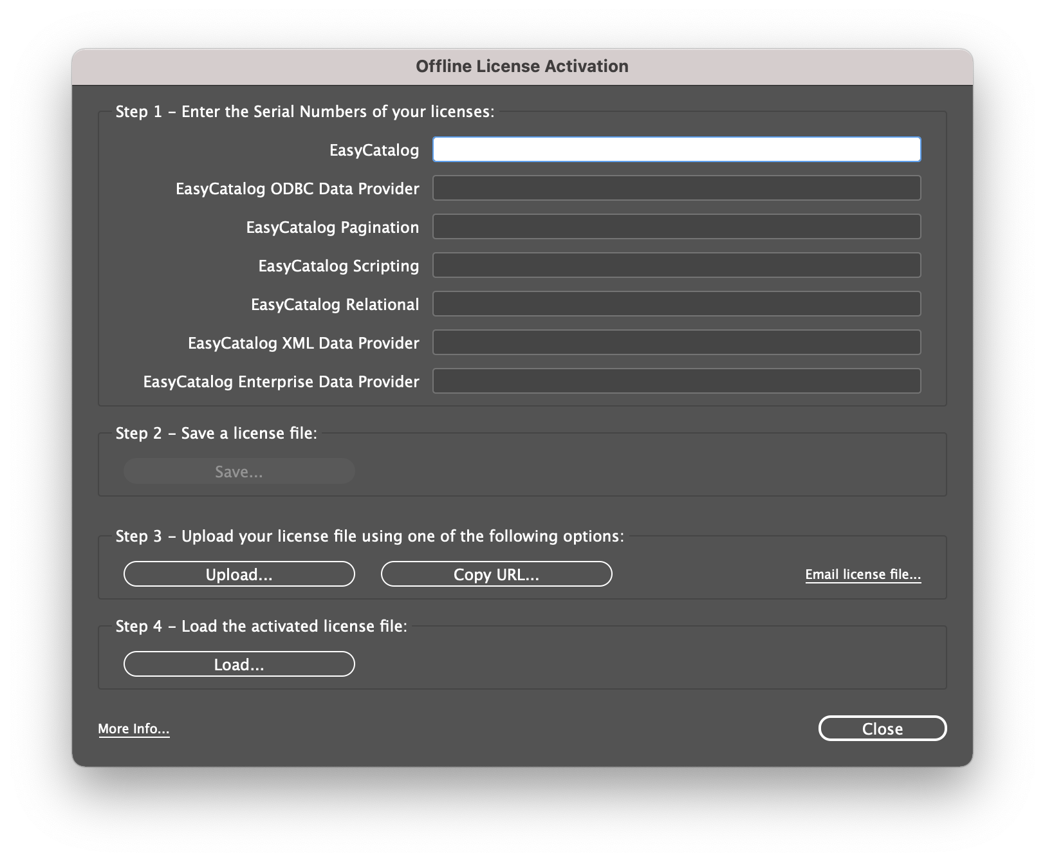This screenshot has height=862, width=1045.
Task: Select the EasyCatalog Pagination serial field
Action: pyautogui.click(x=676, y=226)
